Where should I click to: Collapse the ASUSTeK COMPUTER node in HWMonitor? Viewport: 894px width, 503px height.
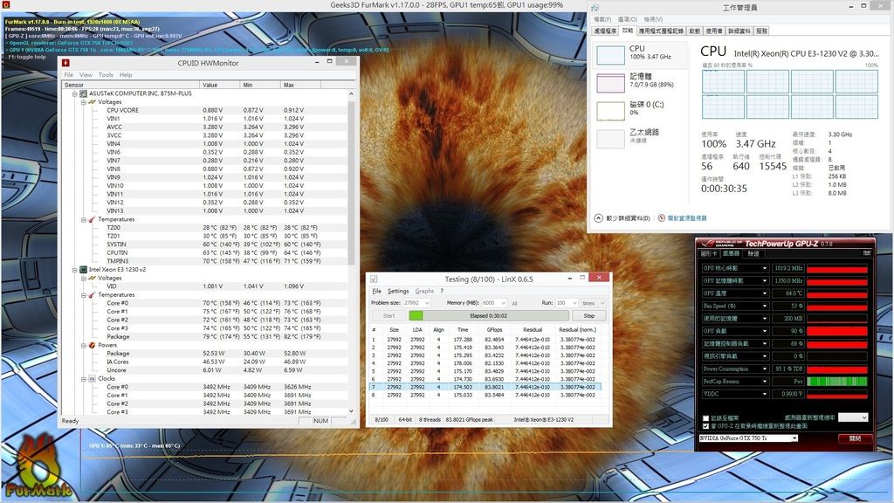click(75, 93)
